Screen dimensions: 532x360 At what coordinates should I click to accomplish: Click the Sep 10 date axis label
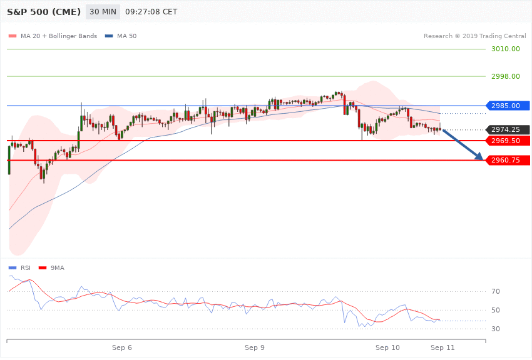(x=387, y=347)
